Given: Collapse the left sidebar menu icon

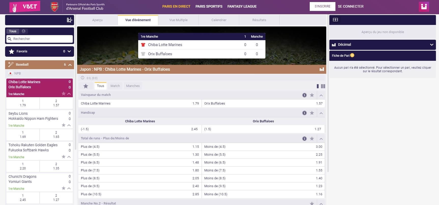Looking at the screenshot, I should 69,20.
